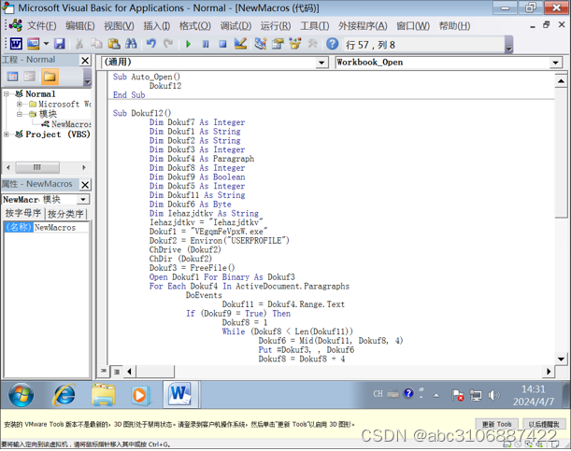Close the 属性 - NewMacros properties panel
Image resolution: width=571 pixels, height=451 pixels.
(85, 184)
